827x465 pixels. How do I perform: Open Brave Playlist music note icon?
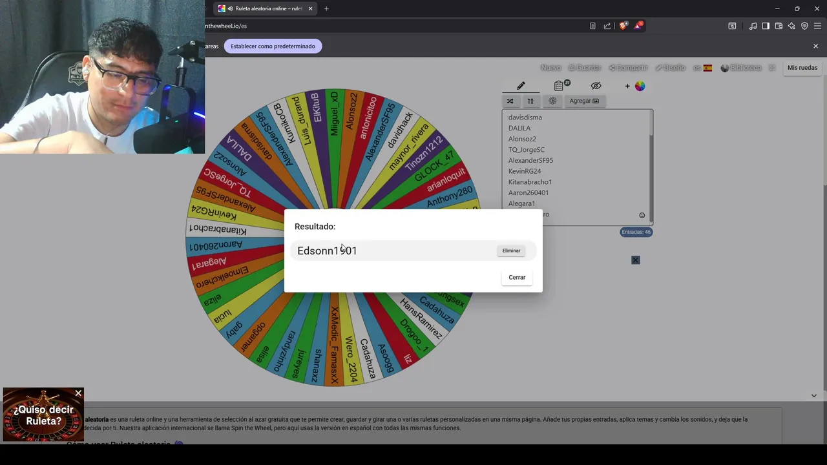(753, 26)
